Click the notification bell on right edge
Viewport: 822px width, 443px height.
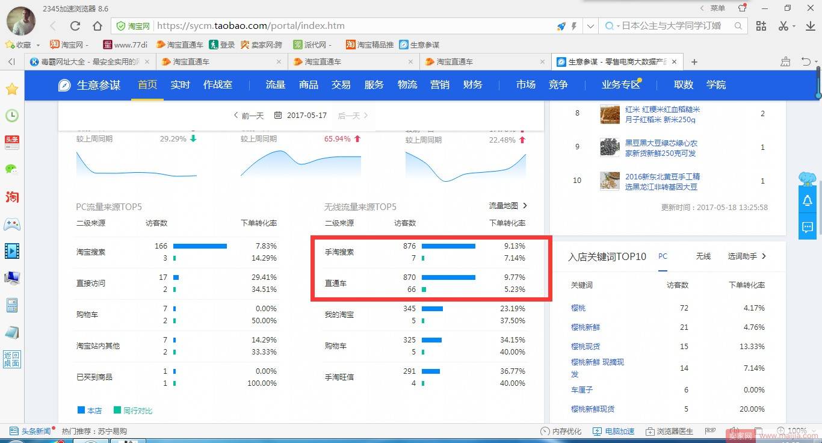click(808, 201)
